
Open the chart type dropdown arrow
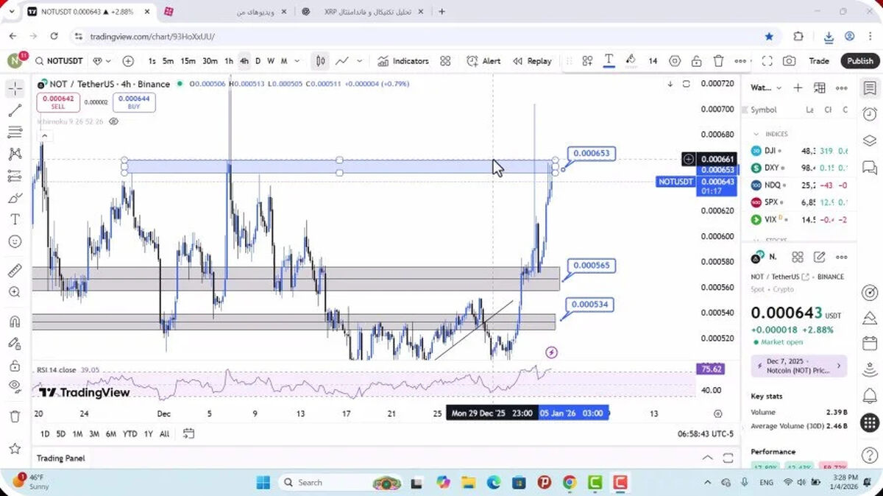[x=360, y=61]
